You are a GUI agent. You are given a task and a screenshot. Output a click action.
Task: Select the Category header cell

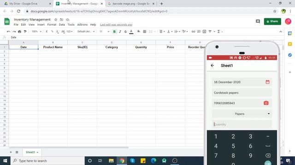click(112, 47)
